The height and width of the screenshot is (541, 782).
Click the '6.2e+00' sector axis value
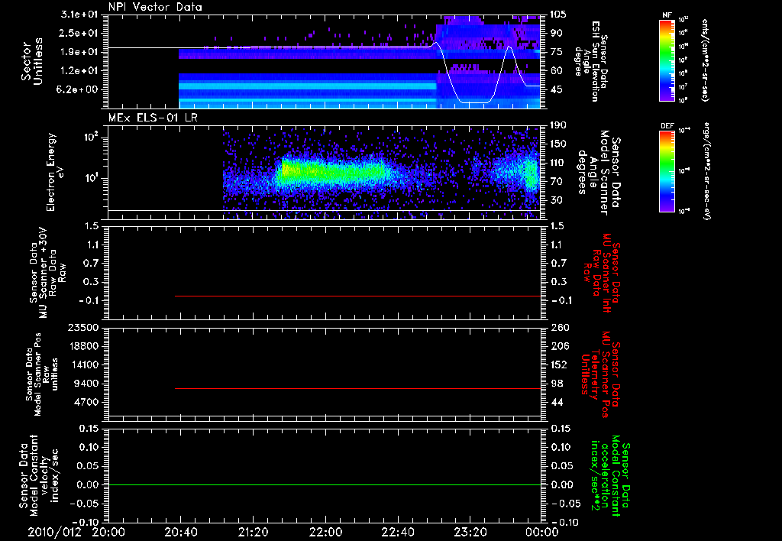(79, 90)
